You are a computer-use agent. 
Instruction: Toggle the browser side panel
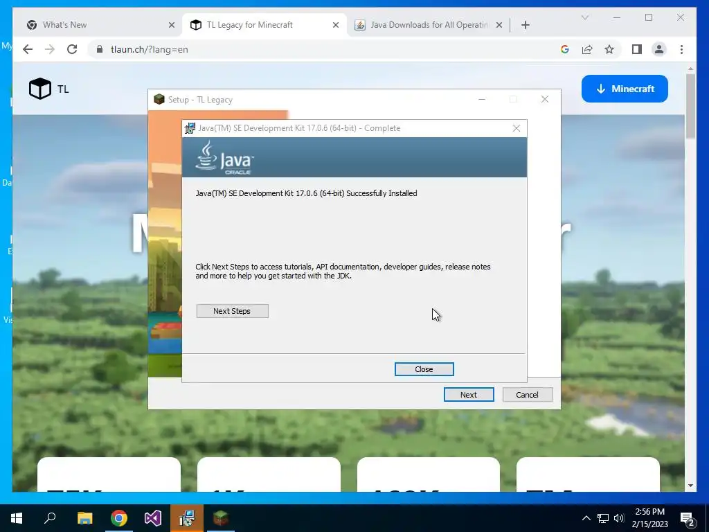(637, 49)
